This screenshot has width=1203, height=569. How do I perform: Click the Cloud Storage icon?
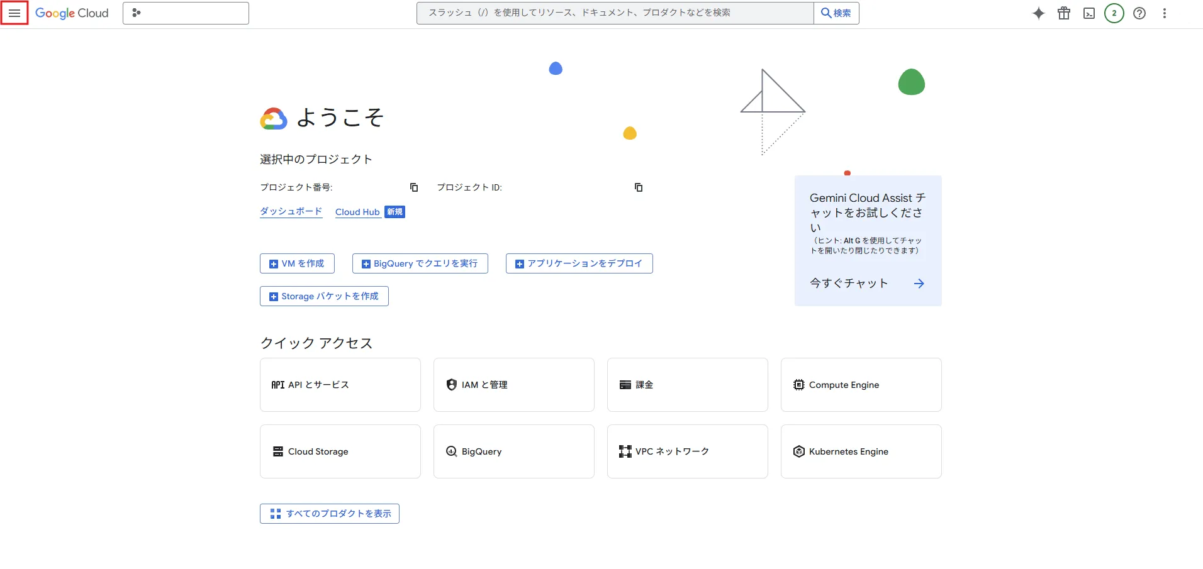click(x=278, y=451)
